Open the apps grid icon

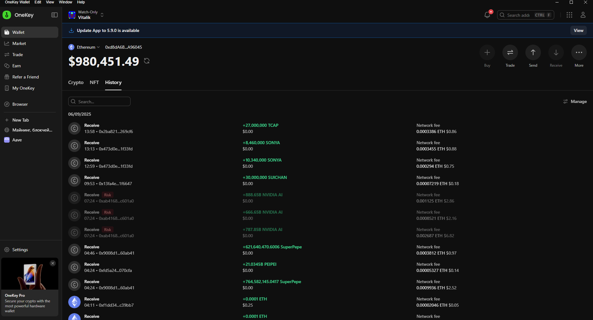point(569,15)
